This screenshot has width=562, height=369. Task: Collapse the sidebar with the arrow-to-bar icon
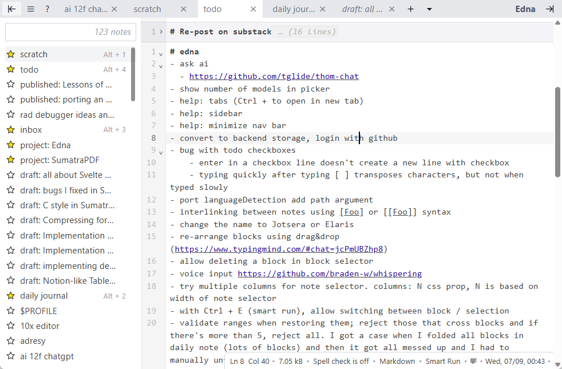coord(11,9)
